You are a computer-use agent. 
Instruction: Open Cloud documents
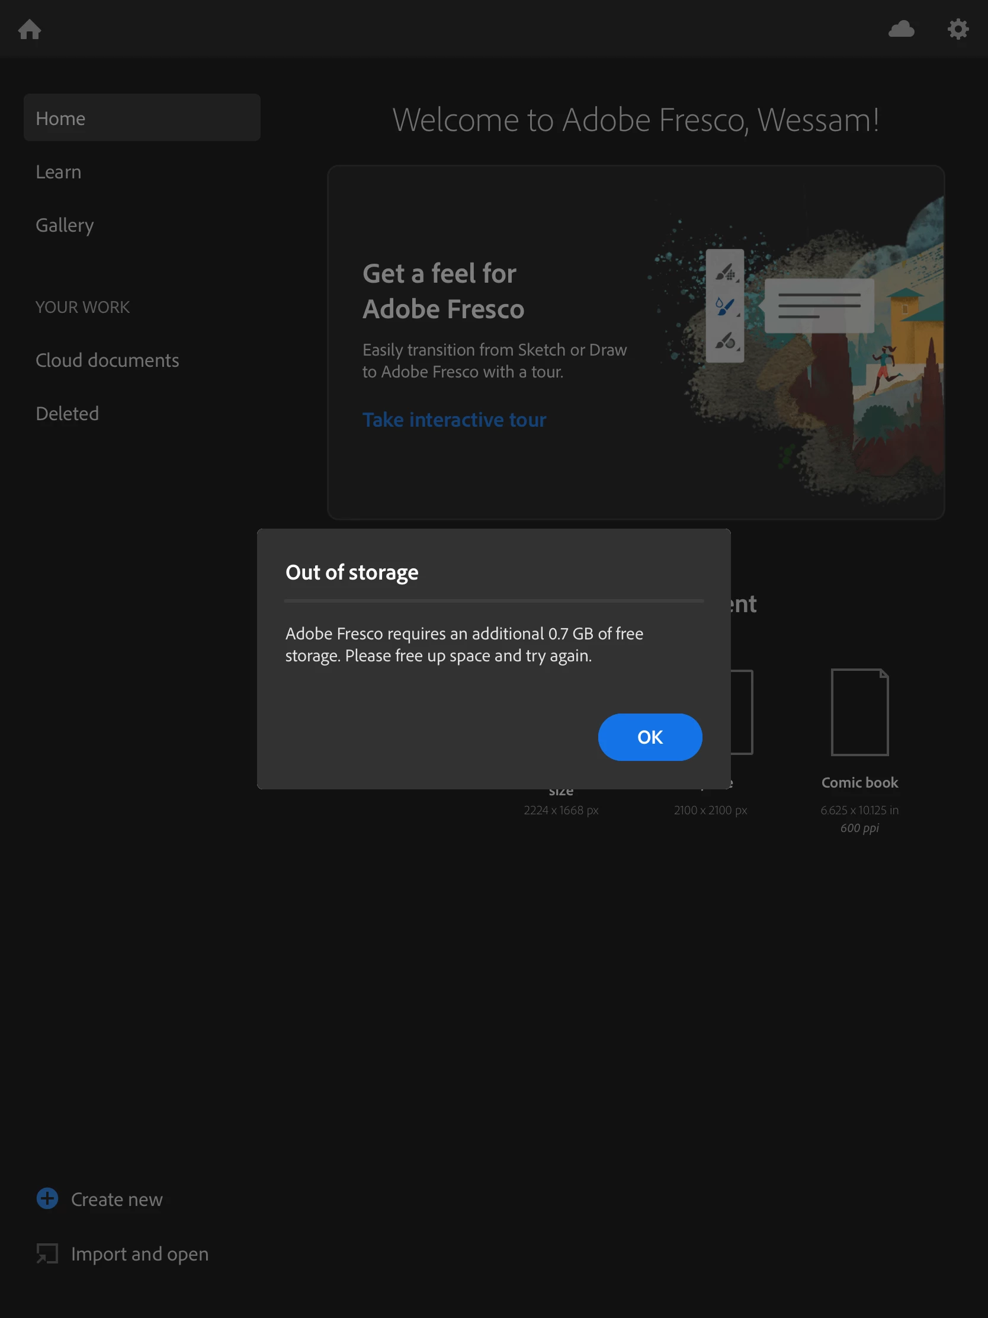click(x=107, y=360)
